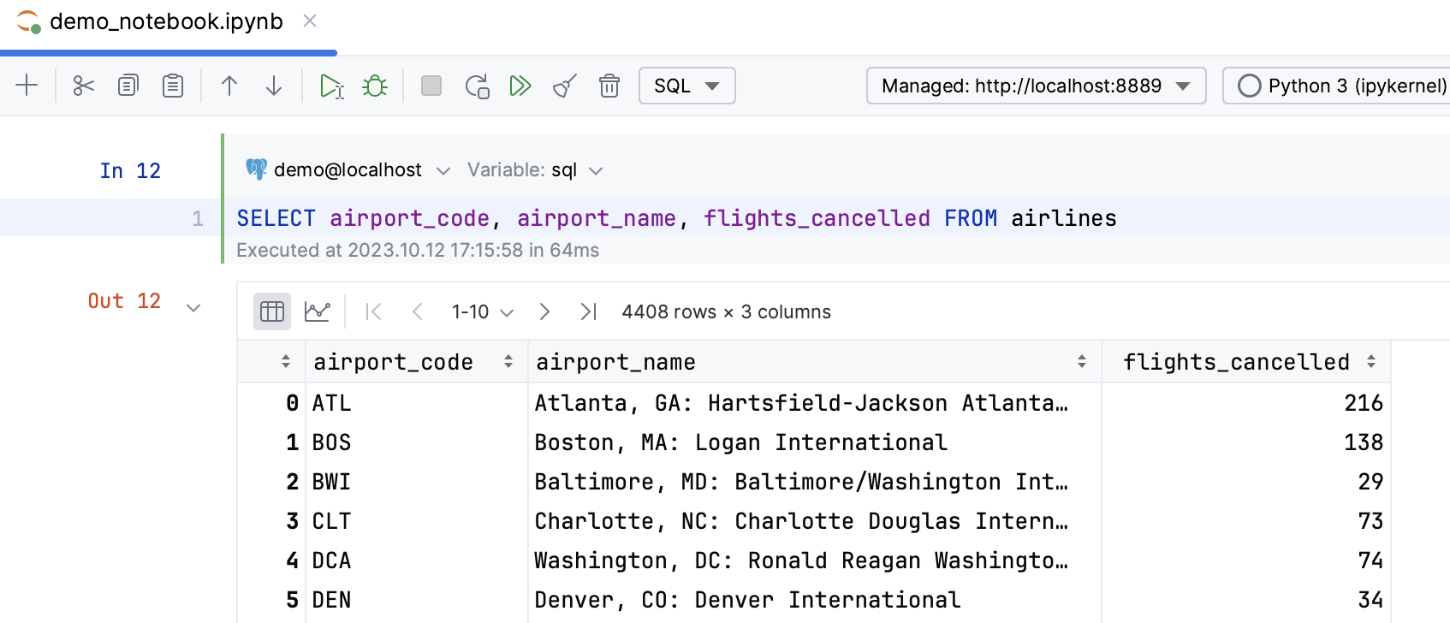Go to next page of results
This screenshot has width=1450, height=623.
click(x=544, y=311)
